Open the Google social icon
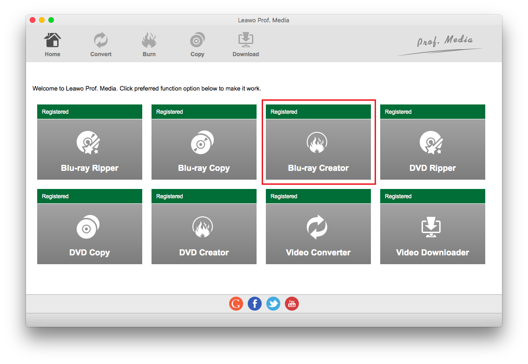 [x=236, y=304]
